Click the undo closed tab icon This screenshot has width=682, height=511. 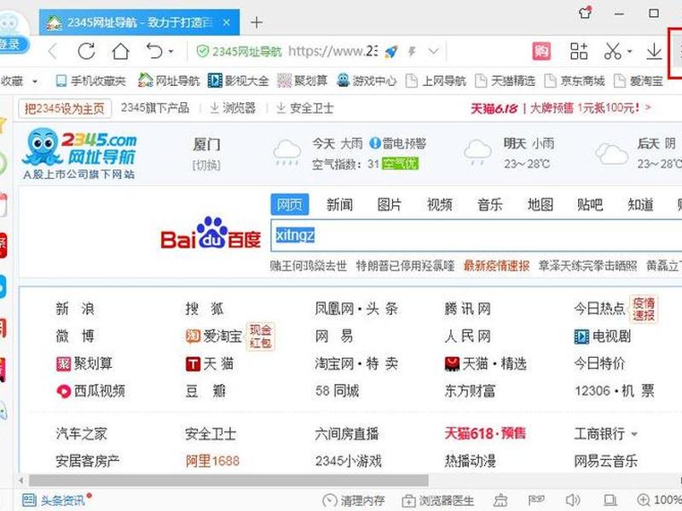155,51
